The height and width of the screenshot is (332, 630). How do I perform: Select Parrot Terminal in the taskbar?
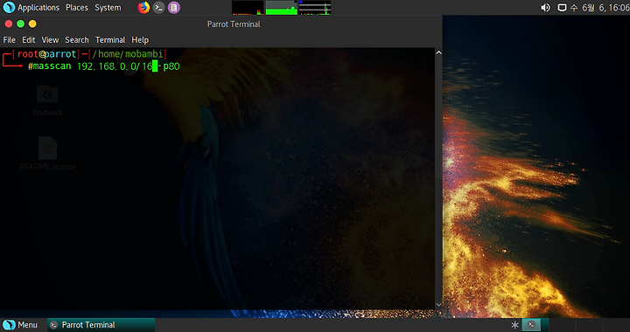click(101, 325)
